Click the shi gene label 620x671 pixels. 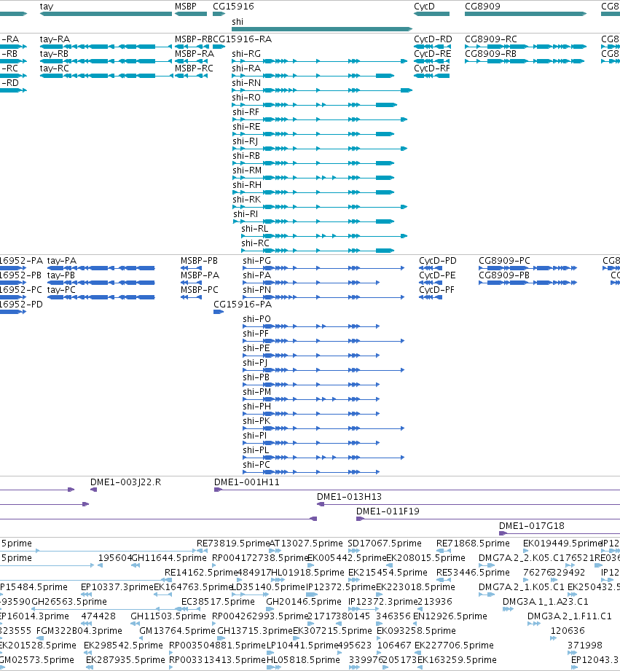[x=237, y=22]
